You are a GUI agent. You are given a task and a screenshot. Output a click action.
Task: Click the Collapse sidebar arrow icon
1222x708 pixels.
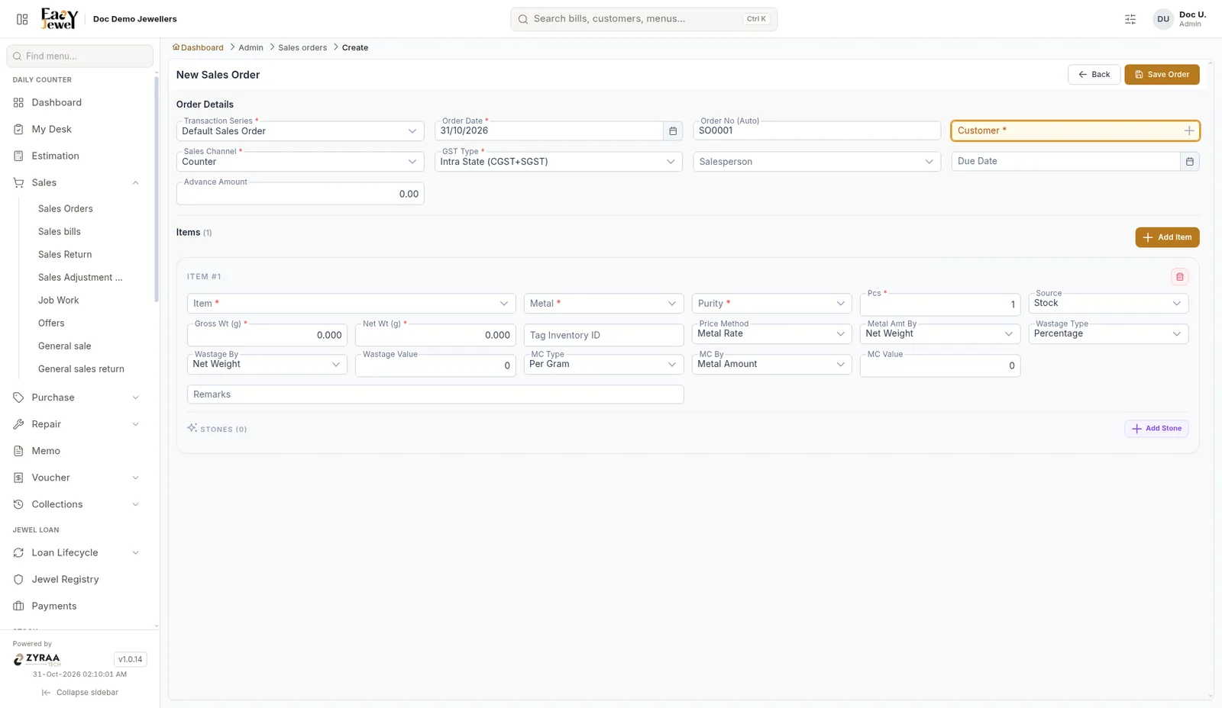(46, 693)
